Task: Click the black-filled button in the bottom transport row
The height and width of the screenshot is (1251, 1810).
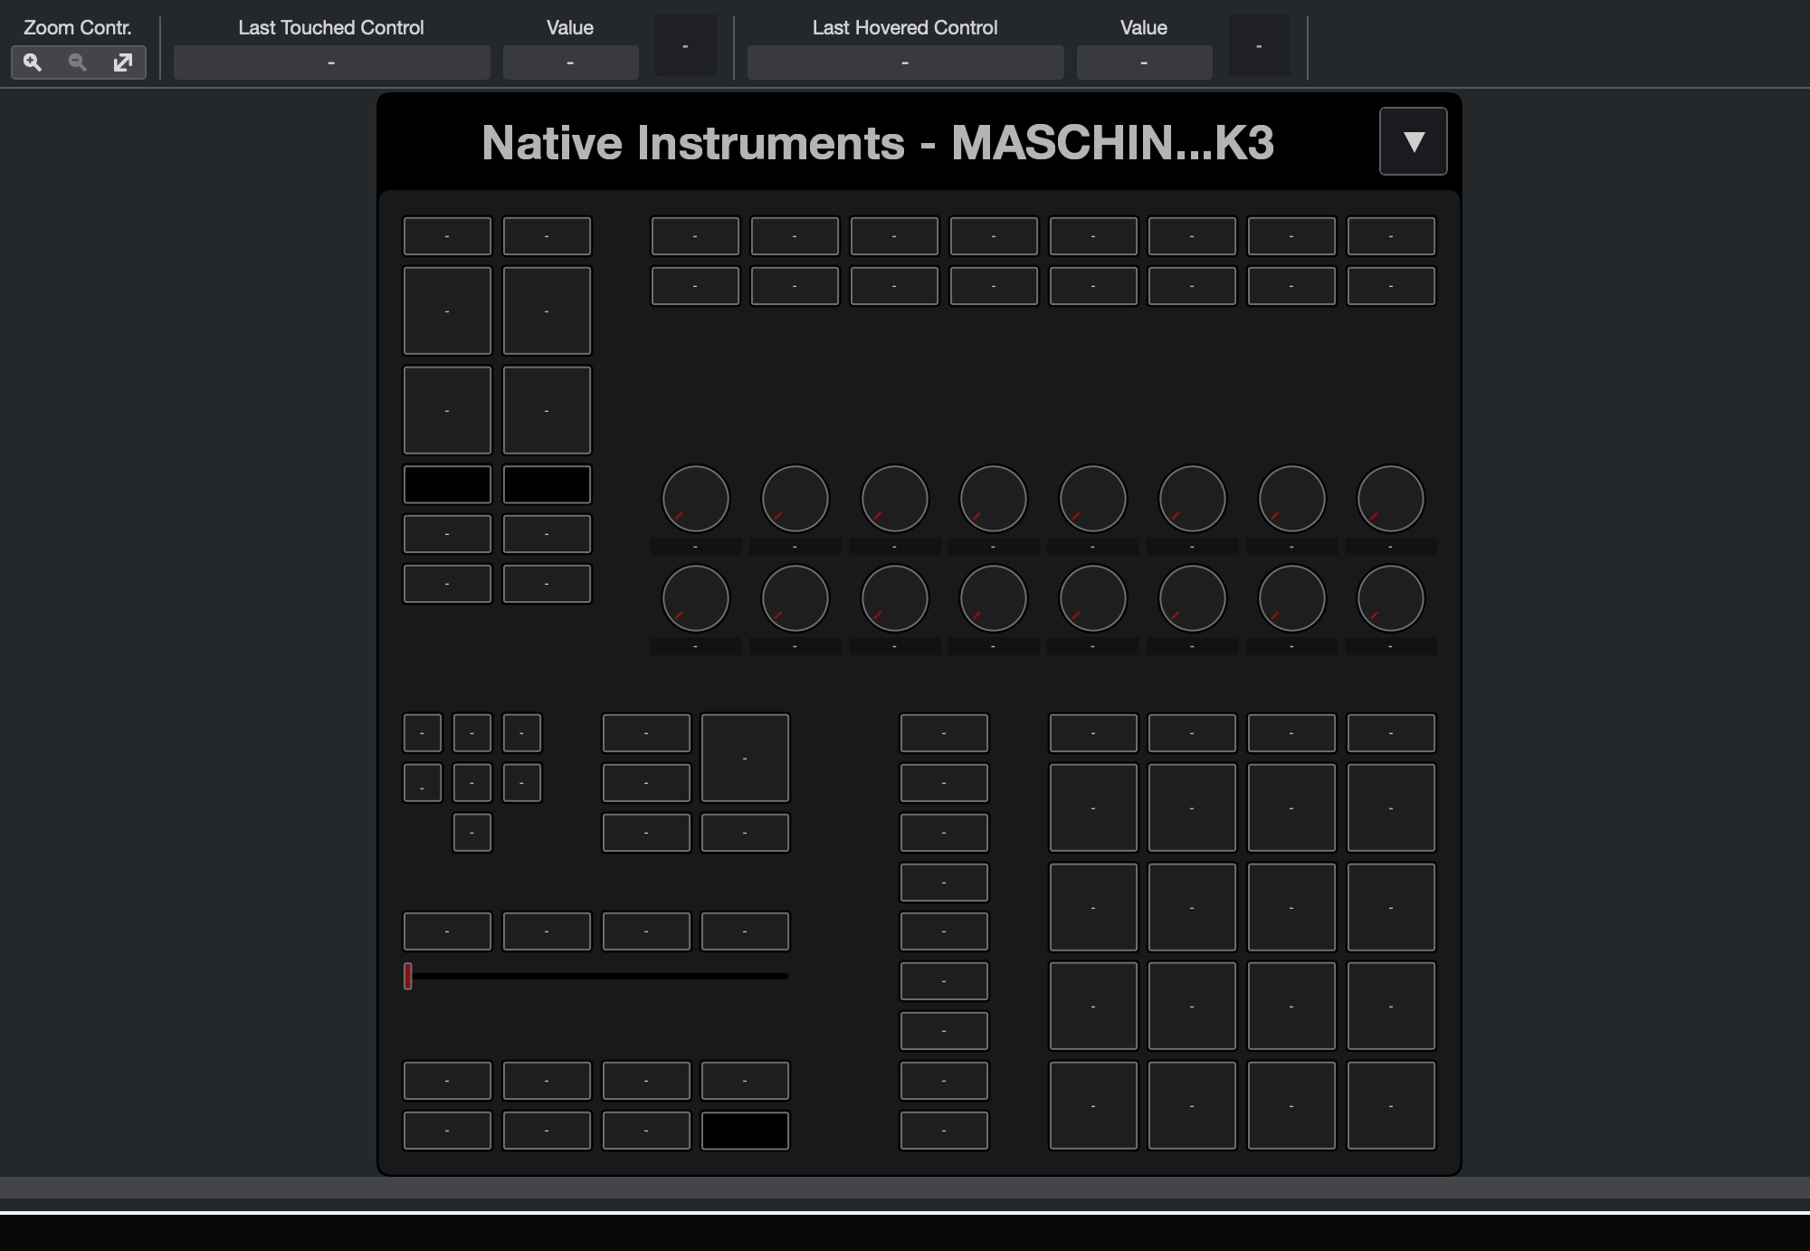Action: (745, 1131)
